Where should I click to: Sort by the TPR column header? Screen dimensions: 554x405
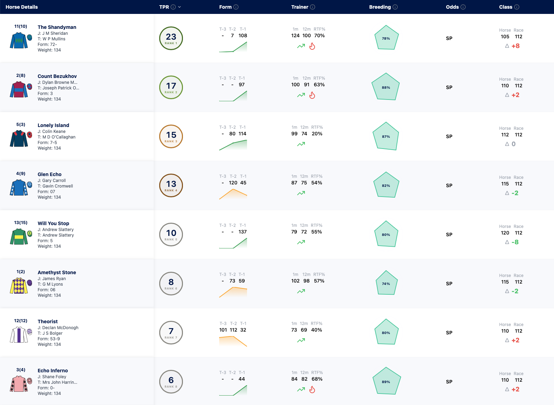pos(164,7)
